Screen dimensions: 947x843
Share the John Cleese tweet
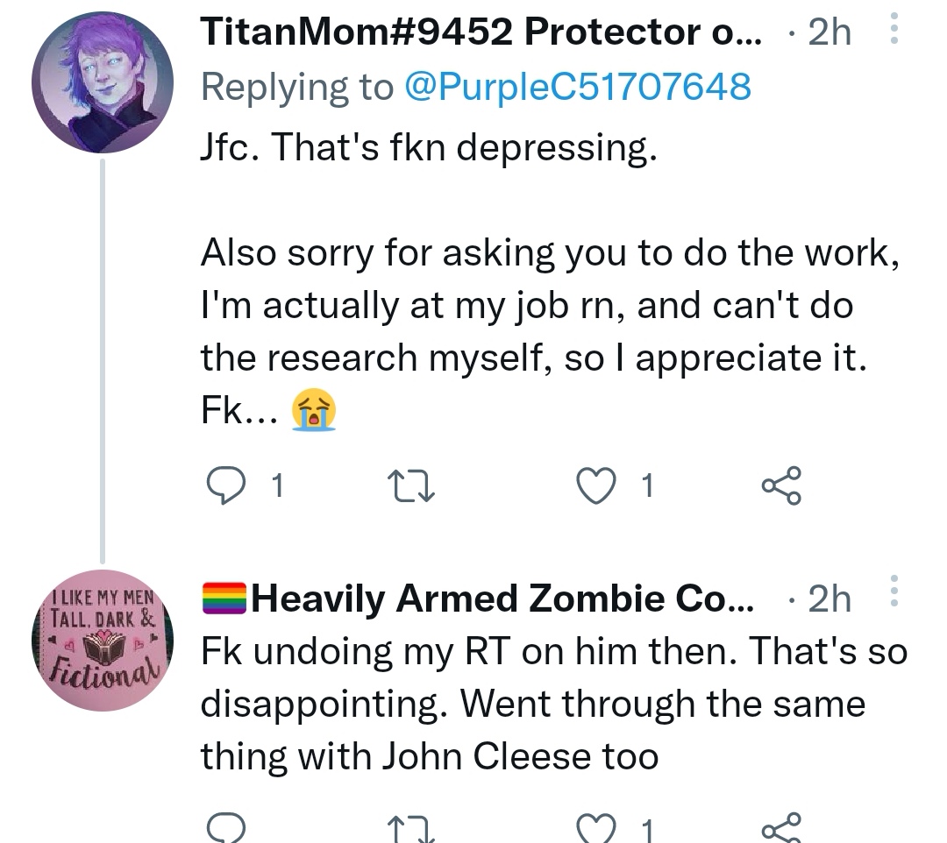780,828
